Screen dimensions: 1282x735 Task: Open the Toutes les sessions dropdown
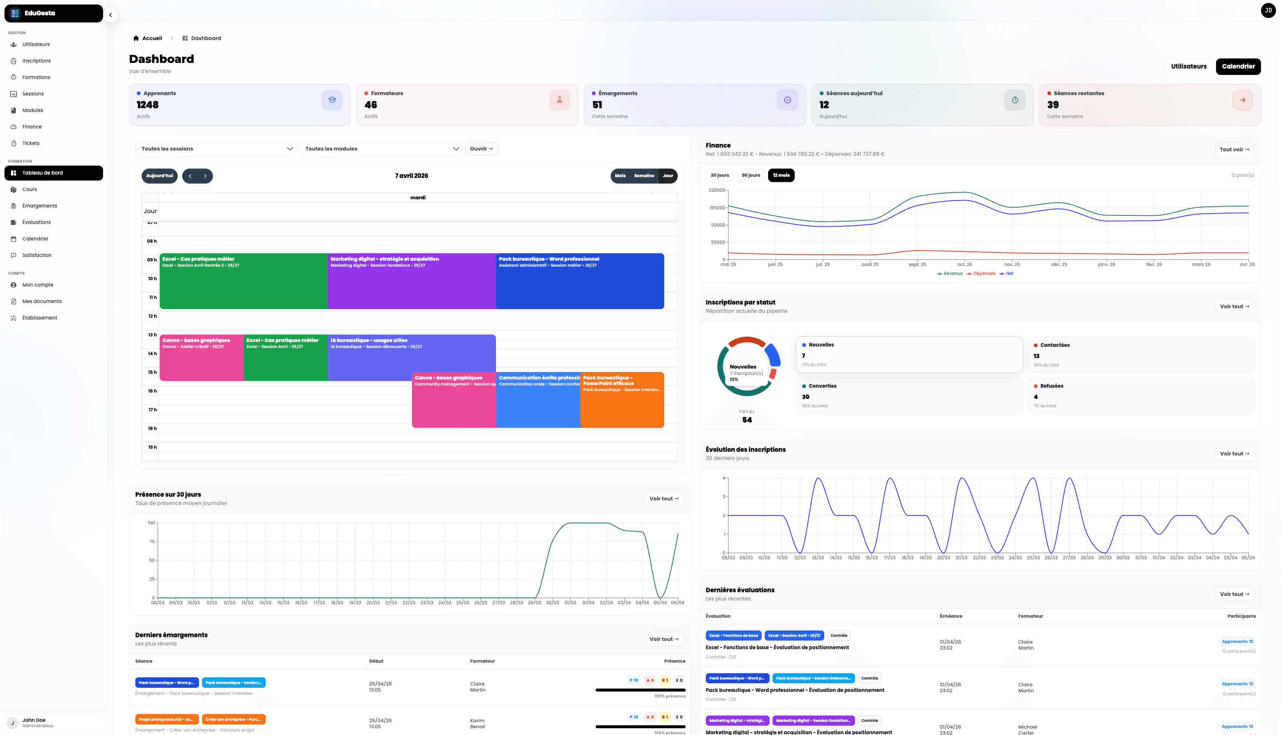[x=216, y=149]
